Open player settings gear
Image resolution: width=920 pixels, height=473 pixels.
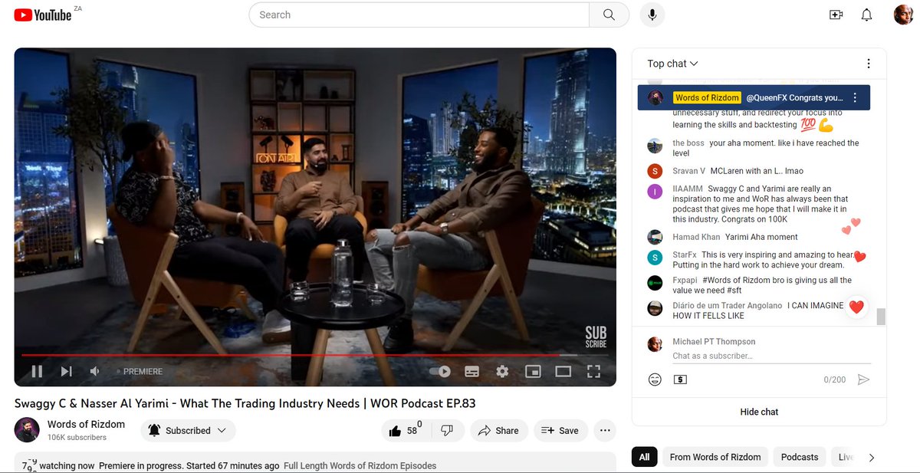pos(502,372)
